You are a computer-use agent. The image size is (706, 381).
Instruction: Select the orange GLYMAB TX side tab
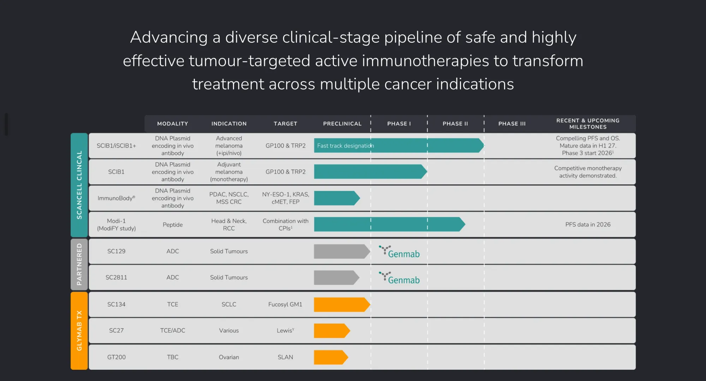[x=79, y=331]
